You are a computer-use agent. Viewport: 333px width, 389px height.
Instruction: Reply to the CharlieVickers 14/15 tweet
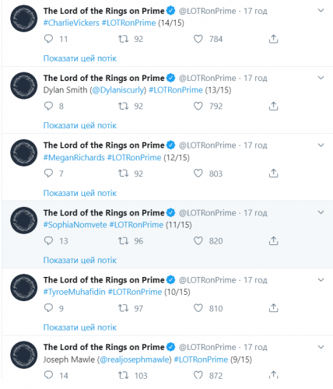point(48,39)
